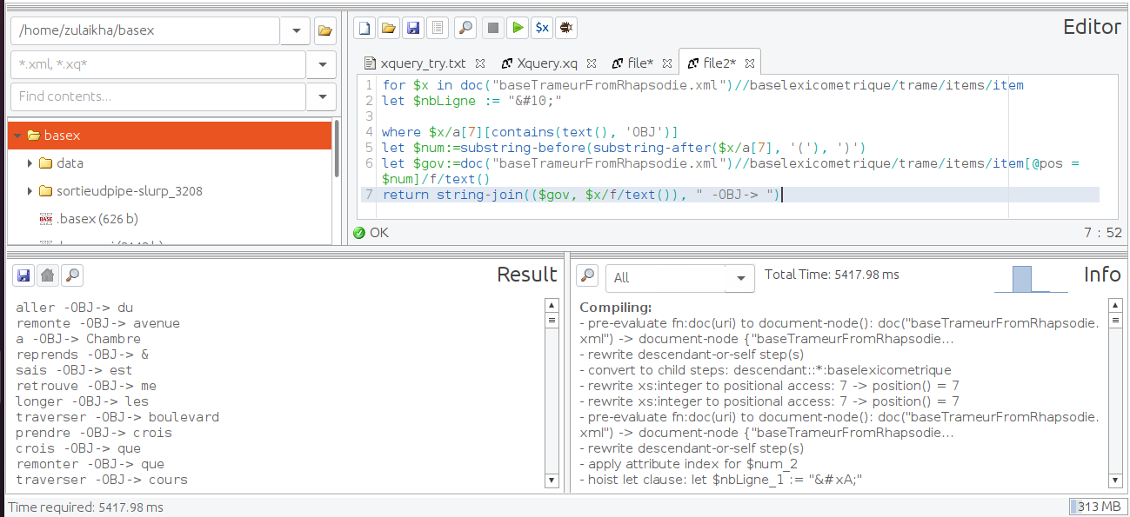Select the file2* tab

[x=719, y=63]
